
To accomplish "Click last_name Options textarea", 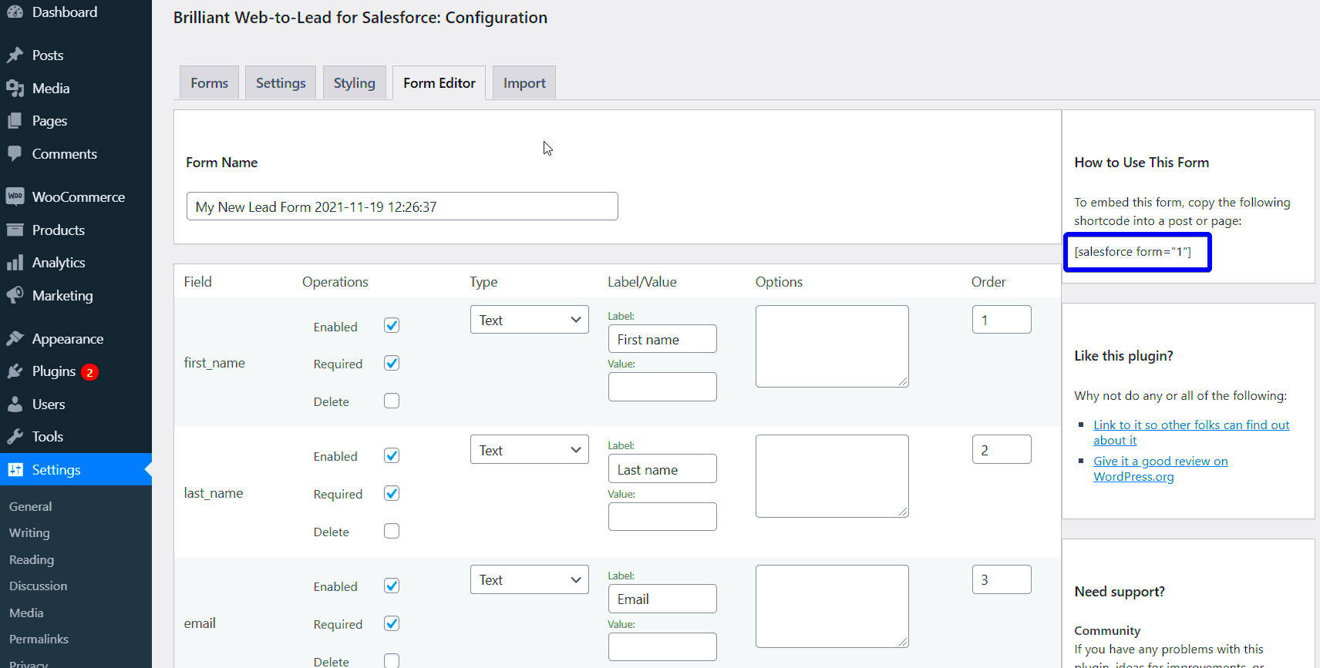I will click(832, 476).
